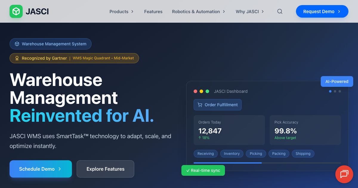
Task: Select the third carousel dot indicator
Action: click(x=340, y=91)
